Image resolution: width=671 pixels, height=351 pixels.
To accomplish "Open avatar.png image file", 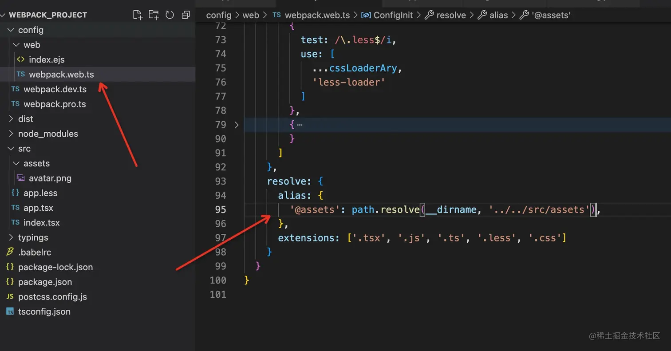I will (50, 178).
